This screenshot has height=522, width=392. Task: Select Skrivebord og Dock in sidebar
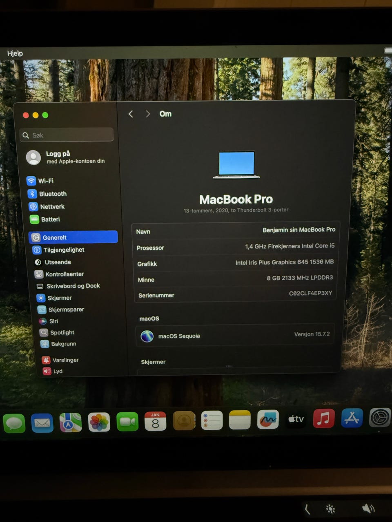tap(73, 286)
